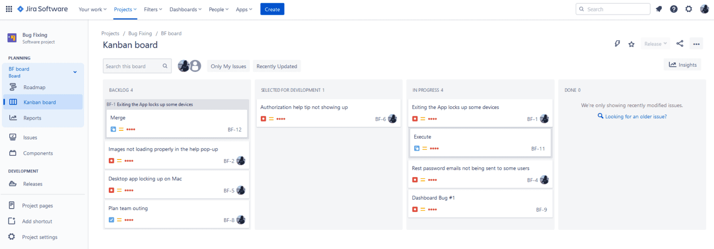Open the Release dropdown
714x249 pixels.
point(656,44)
